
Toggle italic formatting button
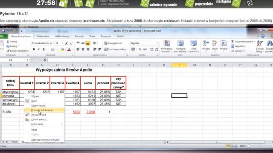38,49
